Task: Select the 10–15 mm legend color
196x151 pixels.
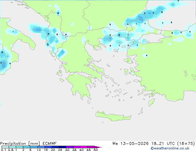Action: (41, 147)
